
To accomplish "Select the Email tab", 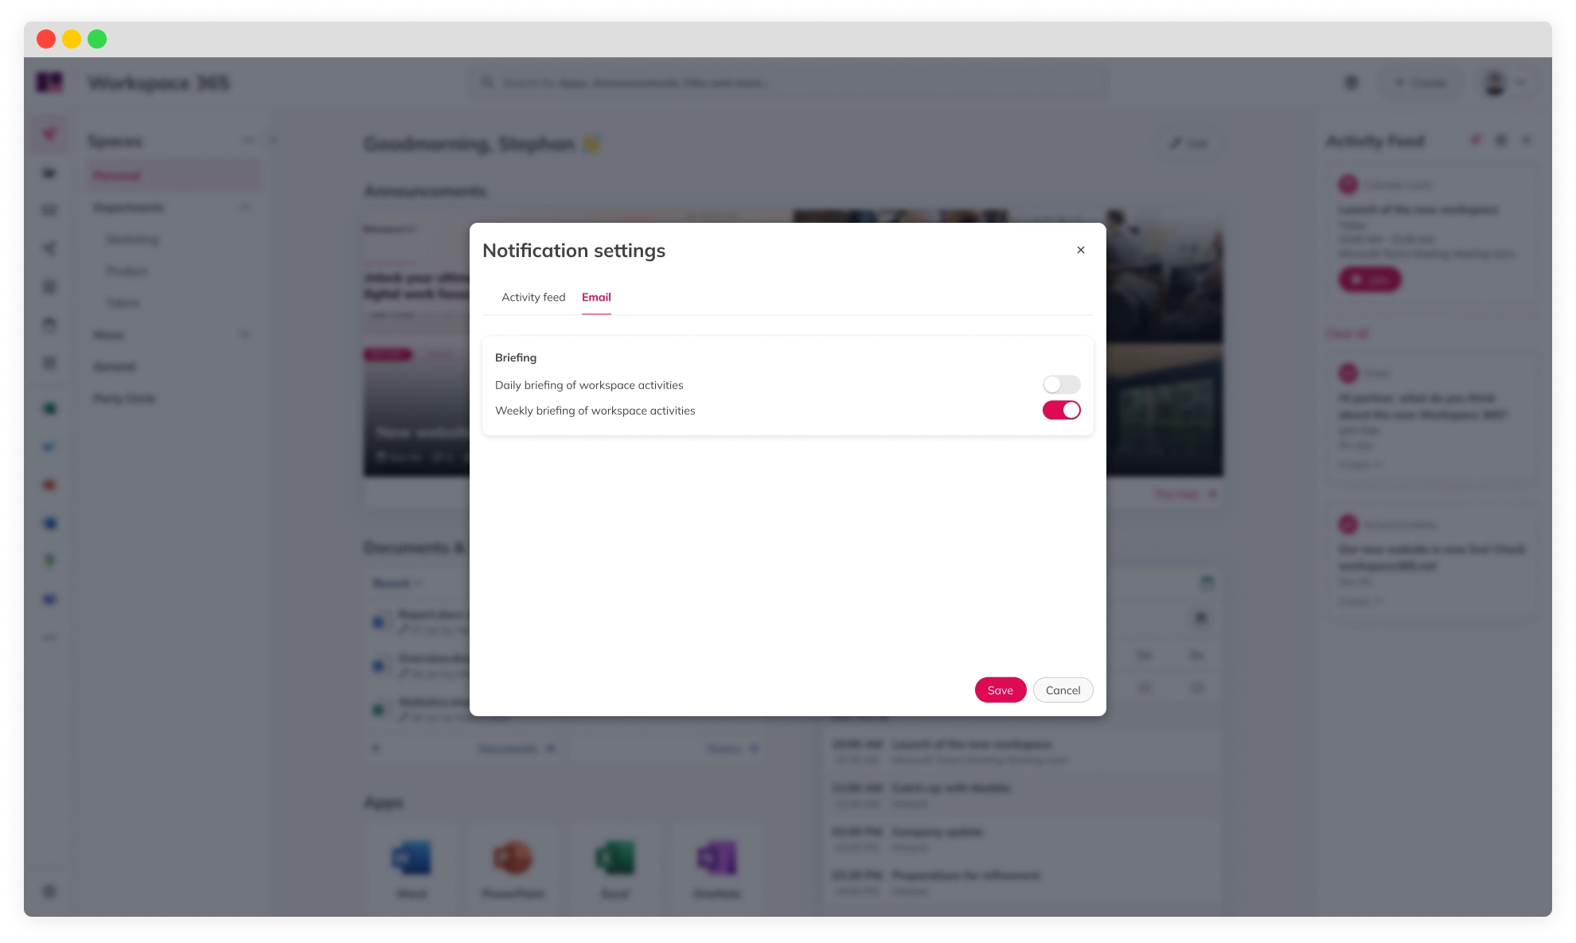I will (x=596, y=296).
